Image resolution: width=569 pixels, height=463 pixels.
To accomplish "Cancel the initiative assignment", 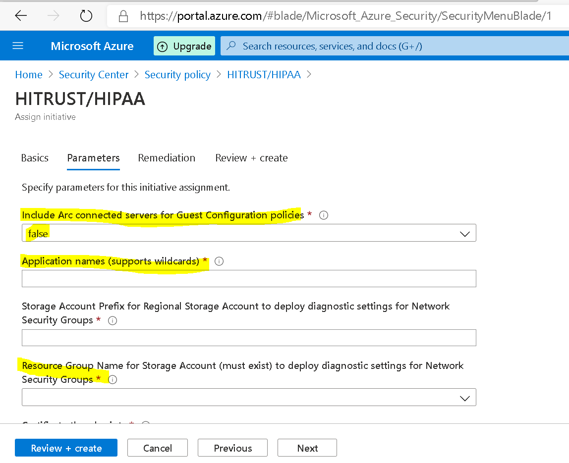I will click(x=157, y=448).
